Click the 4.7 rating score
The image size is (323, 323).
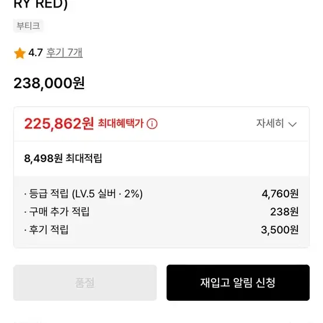pyautogui.click(x=36, y=52)
